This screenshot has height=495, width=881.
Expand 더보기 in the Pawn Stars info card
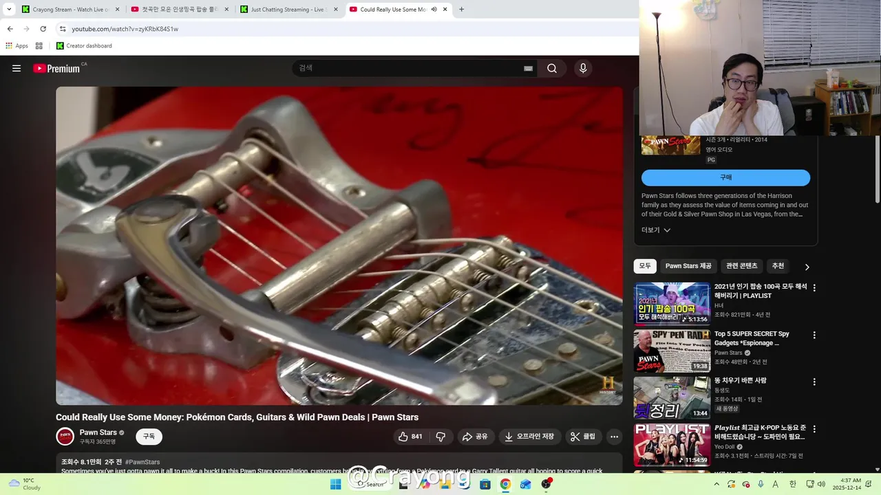(656, 230)
